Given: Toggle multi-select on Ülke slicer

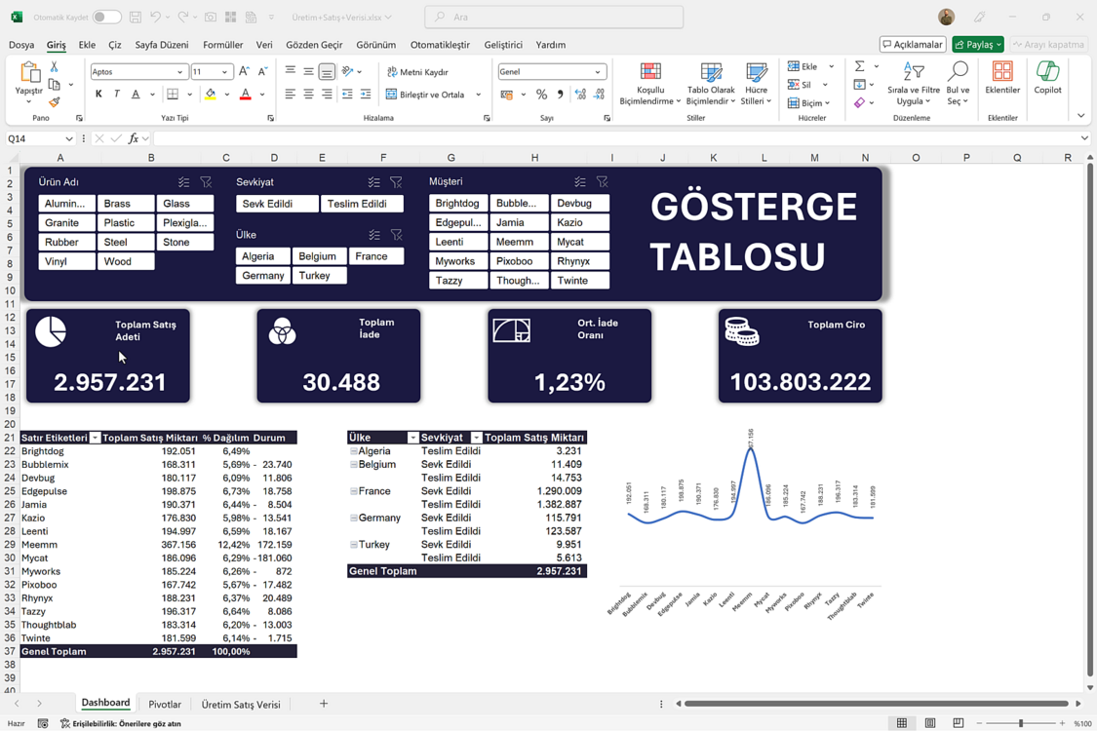Looking at the screenshot, I should click(x=374, y=234).
